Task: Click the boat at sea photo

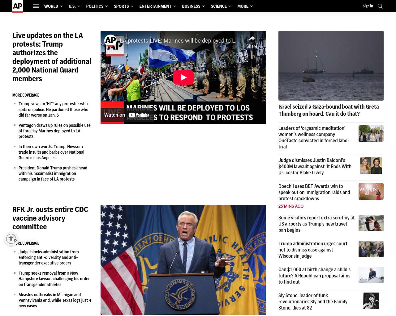Action: pos(331,66)
